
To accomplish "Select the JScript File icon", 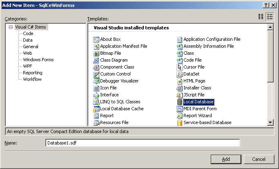I will 180,95.
